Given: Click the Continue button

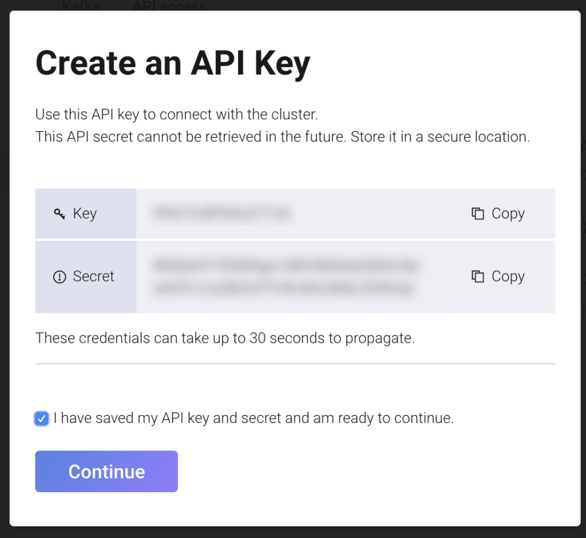Looking at the screenshot, I should (106, 471).
